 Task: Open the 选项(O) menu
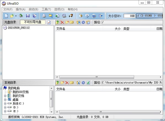59,9
